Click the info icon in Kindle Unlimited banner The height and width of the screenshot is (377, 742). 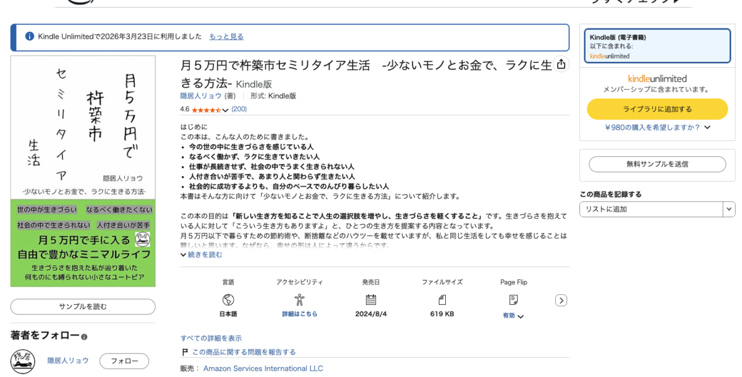tap(29, 36)
